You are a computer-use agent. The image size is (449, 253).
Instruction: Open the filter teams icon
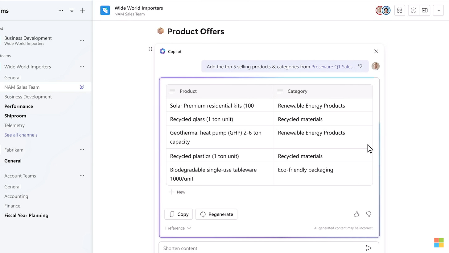(x=72, y=11)
